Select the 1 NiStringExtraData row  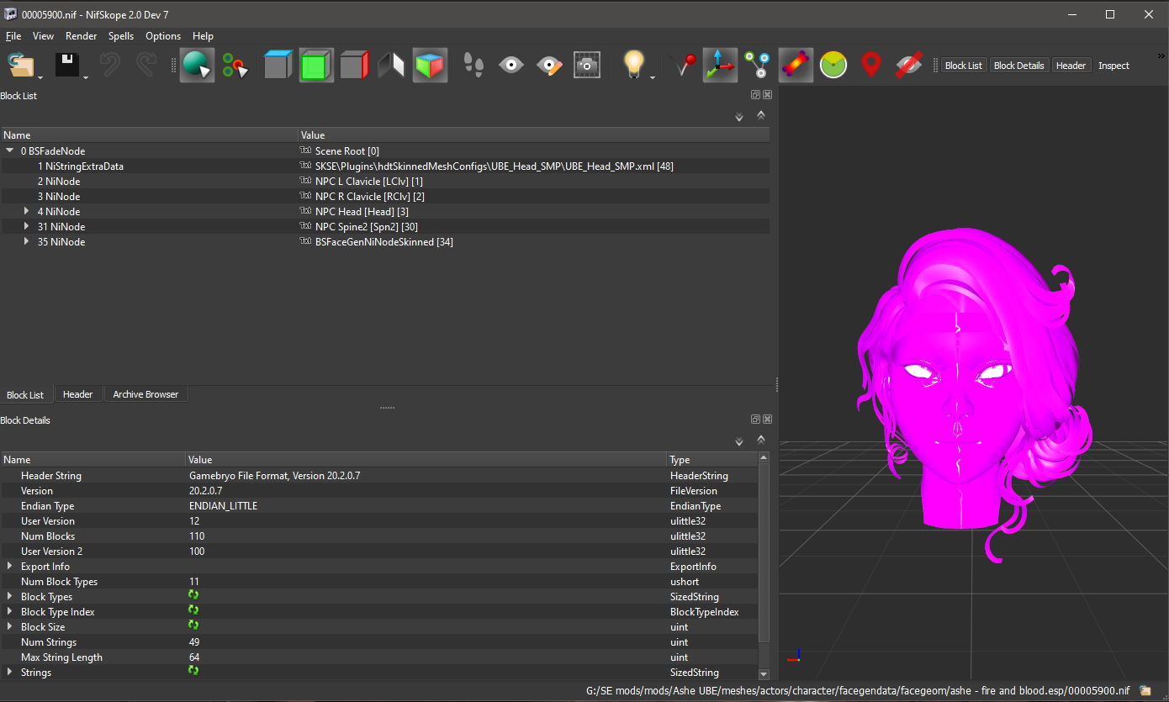[384, 166]
